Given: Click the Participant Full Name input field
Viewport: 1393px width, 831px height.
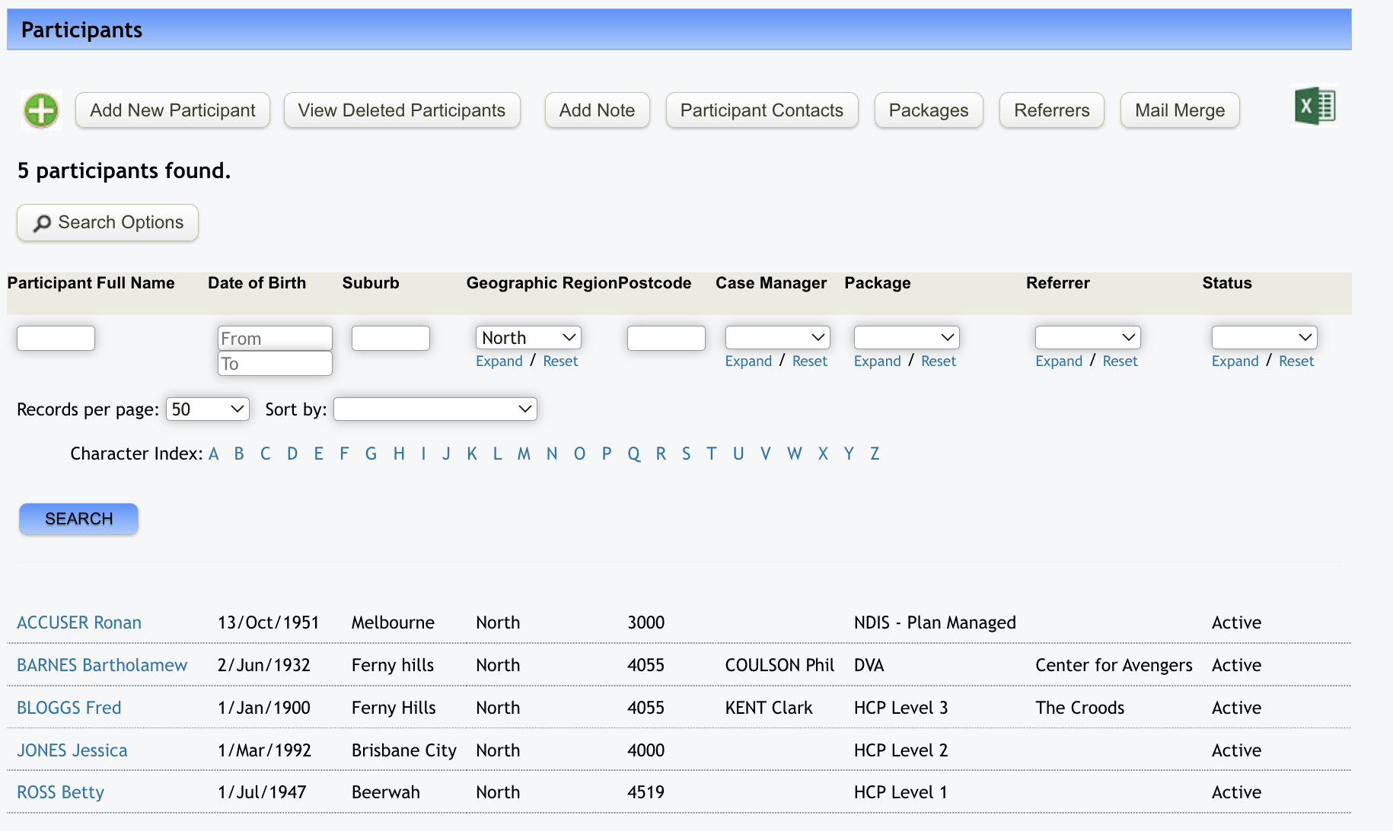Looking at the screenshot, I should click(x=56, y=338).
